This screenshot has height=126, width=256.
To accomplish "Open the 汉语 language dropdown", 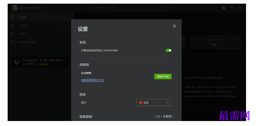I will click(x=154, y=102).
